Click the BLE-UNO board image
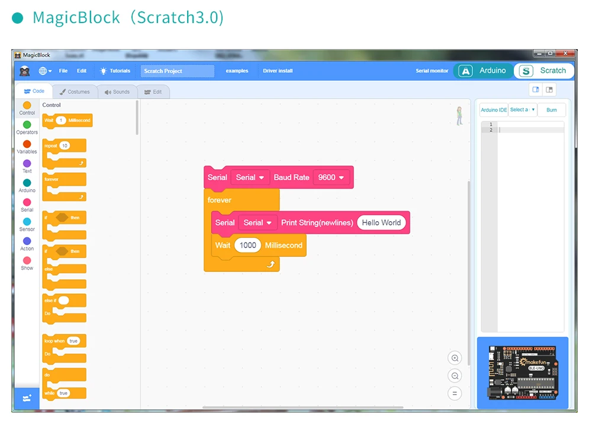 (523, 373)
